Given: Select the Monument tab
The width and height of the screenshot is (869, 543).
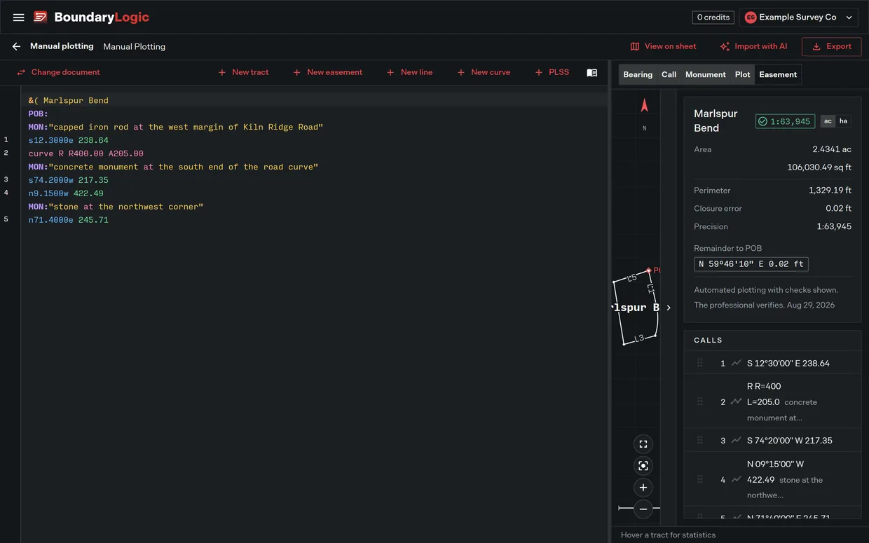Looking at the screenshot, I should [x=706, y=74].
